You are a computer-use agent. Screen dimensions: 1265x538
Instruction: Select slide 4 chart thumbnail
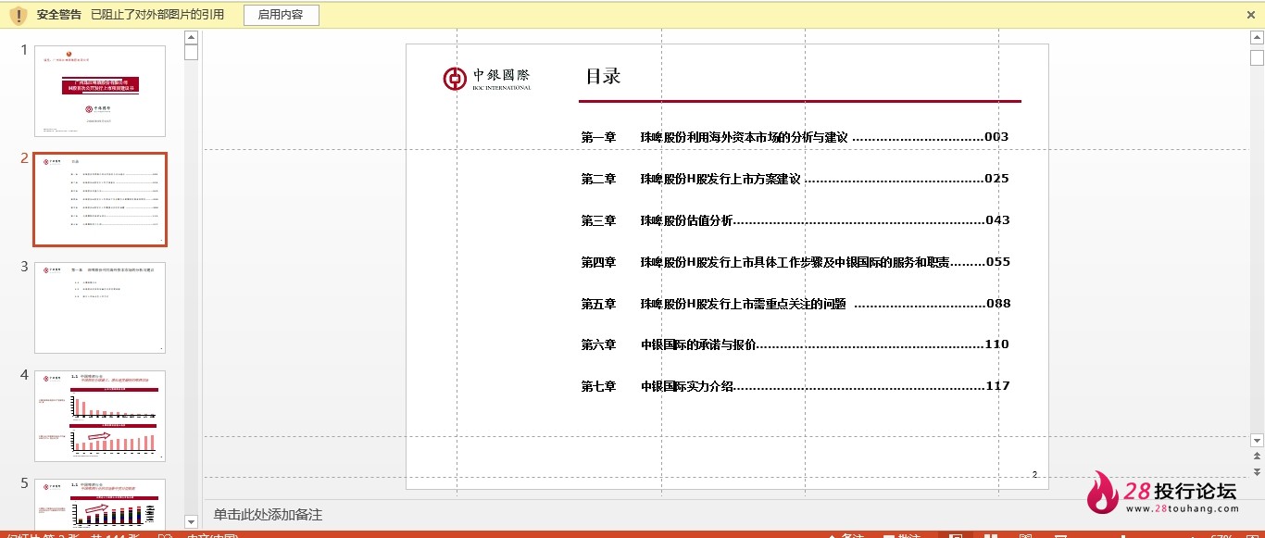[100, 416]
